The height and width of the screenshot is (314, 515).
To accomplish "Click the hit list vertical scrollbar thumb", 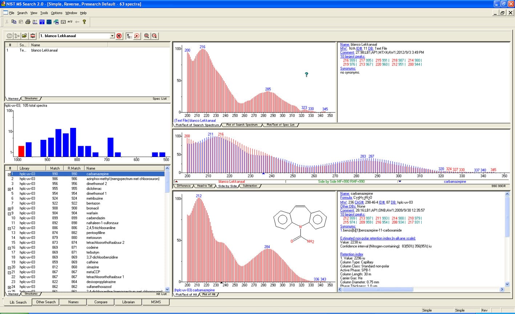I will click(167, 182).
